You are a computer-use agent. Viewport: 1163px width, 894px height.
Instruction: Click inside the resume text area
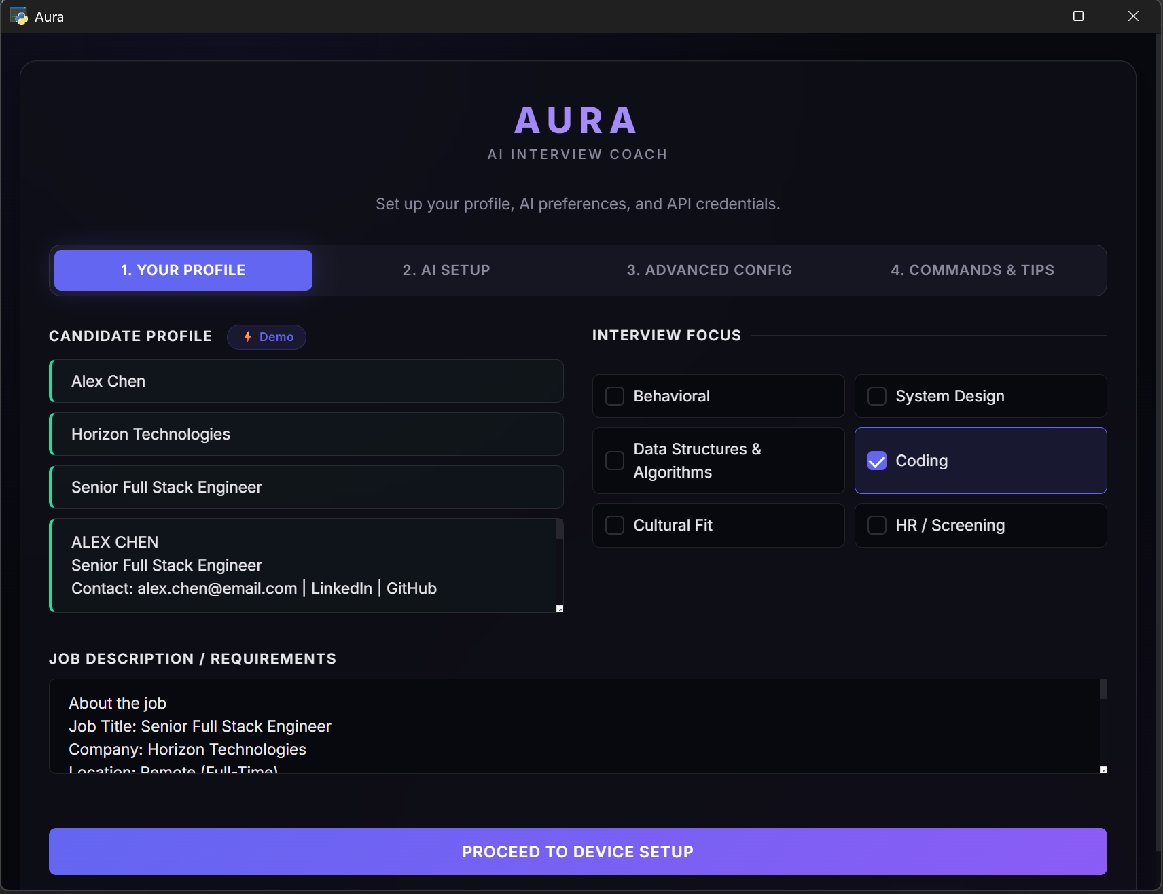[x=306, y=565]
